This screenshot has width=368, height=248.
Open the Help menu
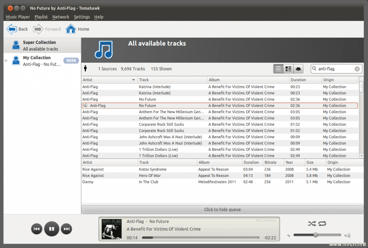click(x=98, y=17)
